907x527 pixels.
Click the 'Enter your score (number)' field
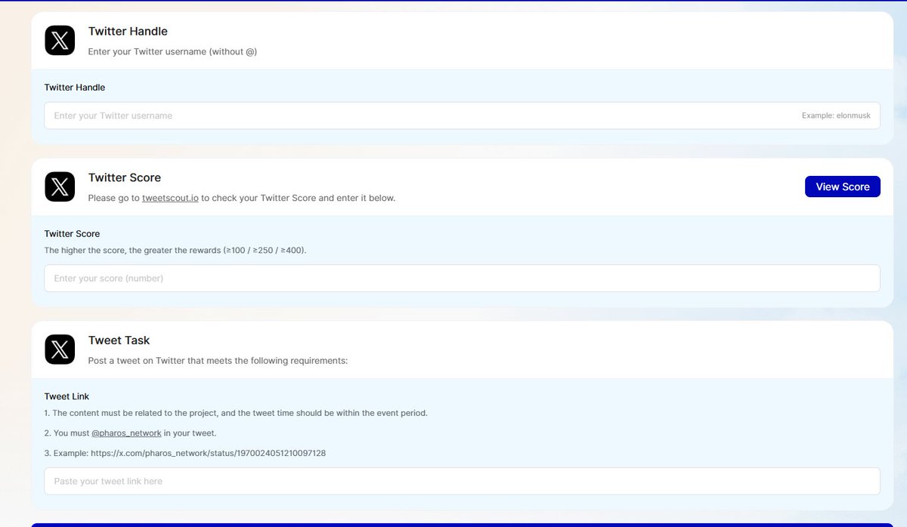tap(461, 278)
